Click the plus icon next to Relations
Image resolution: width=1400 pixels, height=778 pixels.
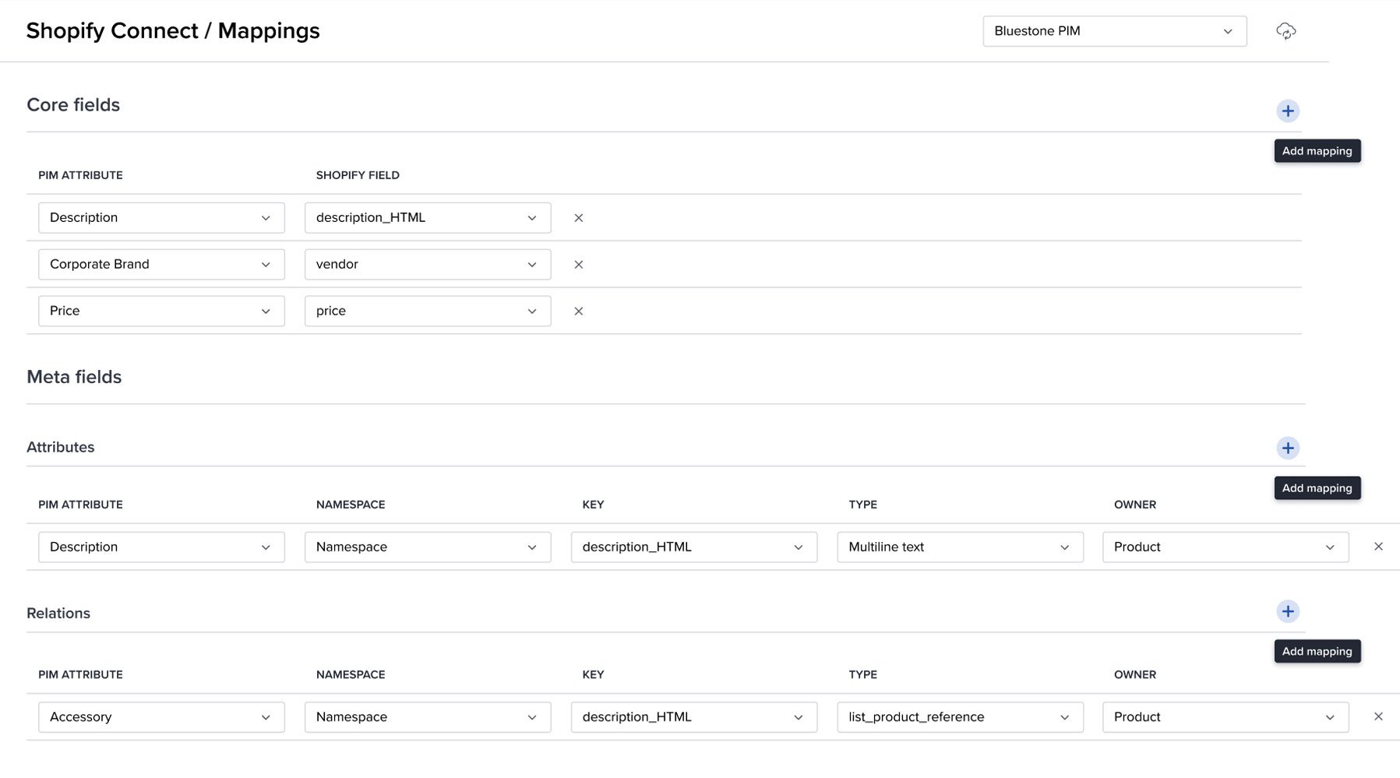tap(1288, 611)
